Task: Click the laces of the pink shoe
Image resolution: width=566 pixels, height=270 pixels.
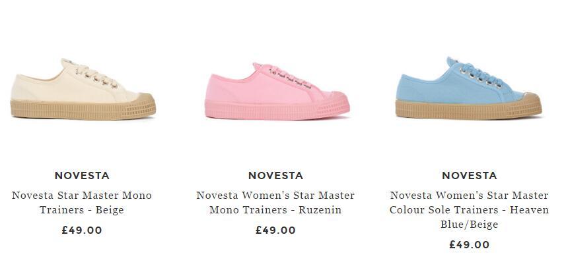Action: coord(290,76)
